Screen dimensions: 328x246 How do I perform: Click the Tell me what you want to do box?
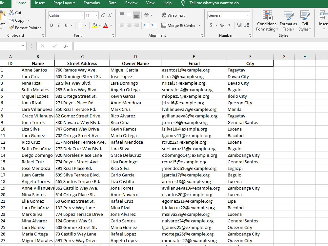pyautogui.click(x=214, y=3)
